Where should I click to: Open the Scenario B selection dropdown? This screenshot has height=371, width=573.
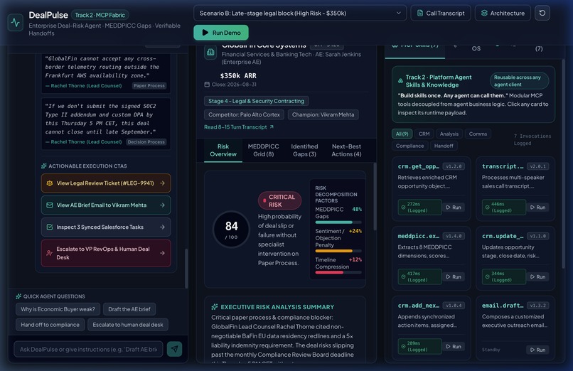(x=300, y=13)
